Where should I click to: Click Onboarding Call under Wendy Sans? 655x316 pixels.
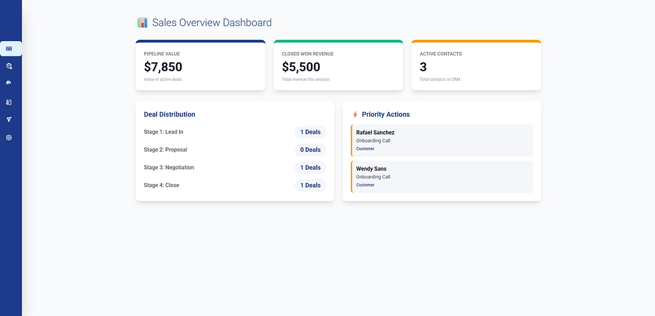point(373,177)
